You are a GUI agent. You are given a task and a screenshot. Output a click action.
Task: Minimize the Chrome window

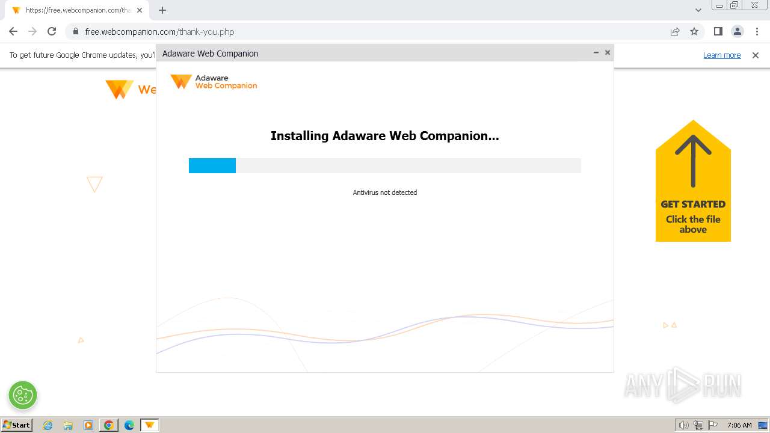[x=719, y=5]
